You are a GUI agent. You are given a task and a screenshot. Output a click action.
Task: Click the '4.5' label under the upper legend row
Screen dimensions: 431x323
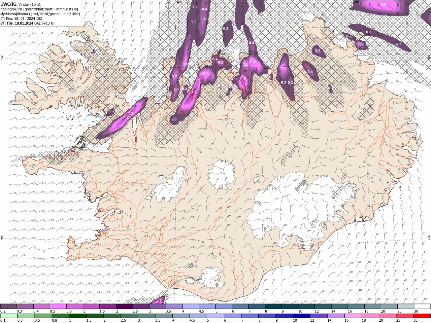pos(201,311)
